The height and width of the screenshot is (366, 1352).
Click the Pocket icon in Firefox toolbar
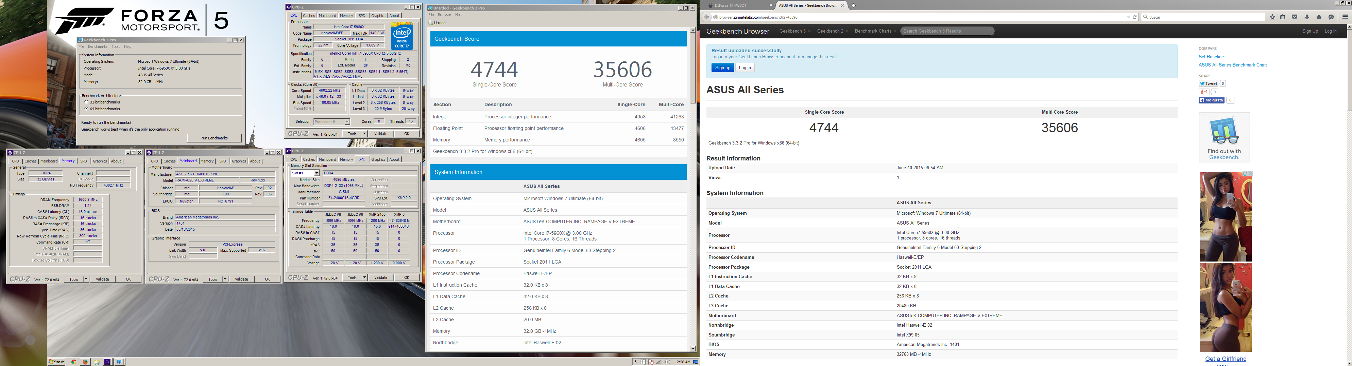click(x=1294, y=17)
